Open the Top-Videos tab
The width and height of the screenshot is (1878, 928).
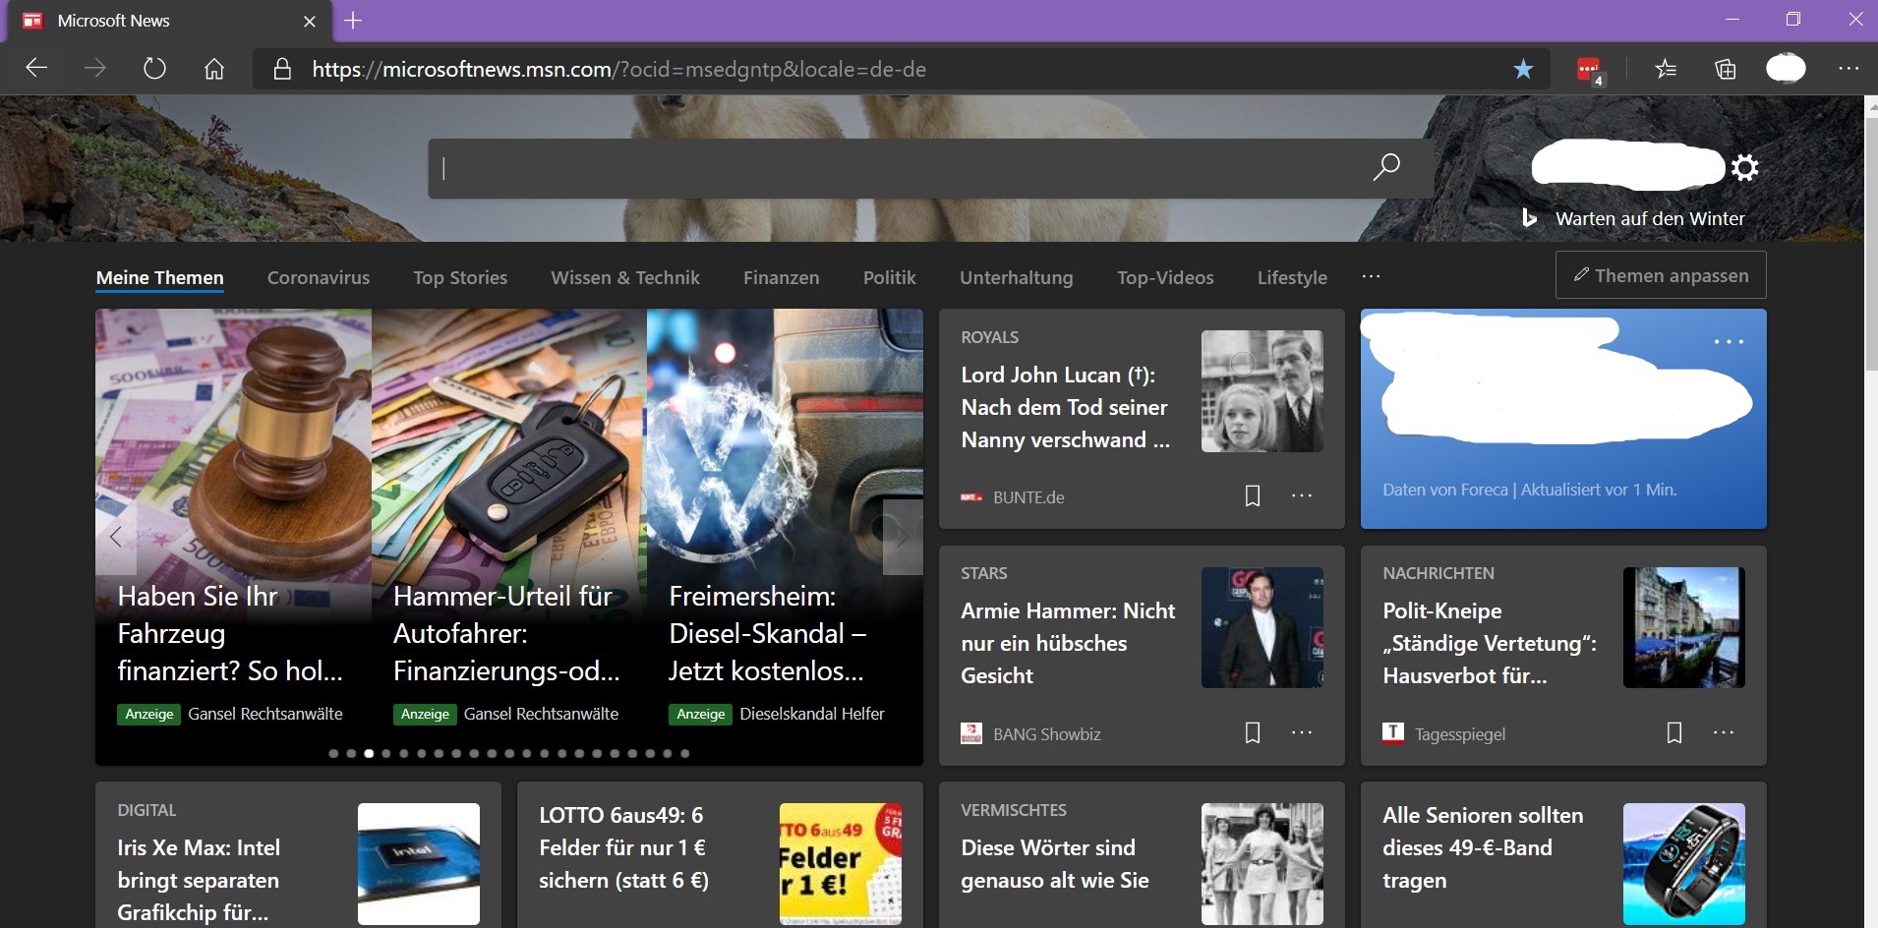(1165, 277)
